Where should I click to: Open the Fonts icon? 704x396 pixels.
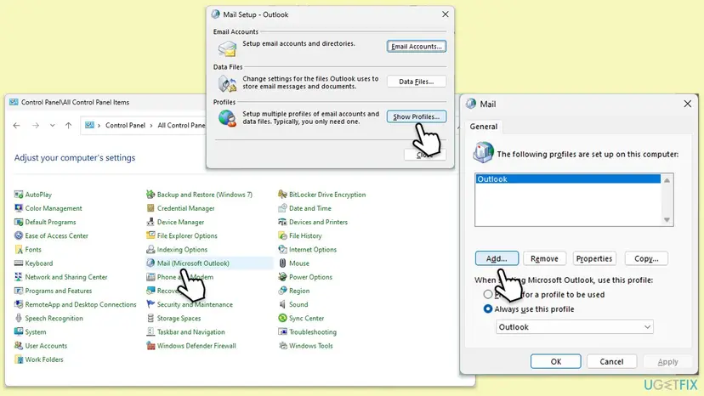tap(19, 249)
